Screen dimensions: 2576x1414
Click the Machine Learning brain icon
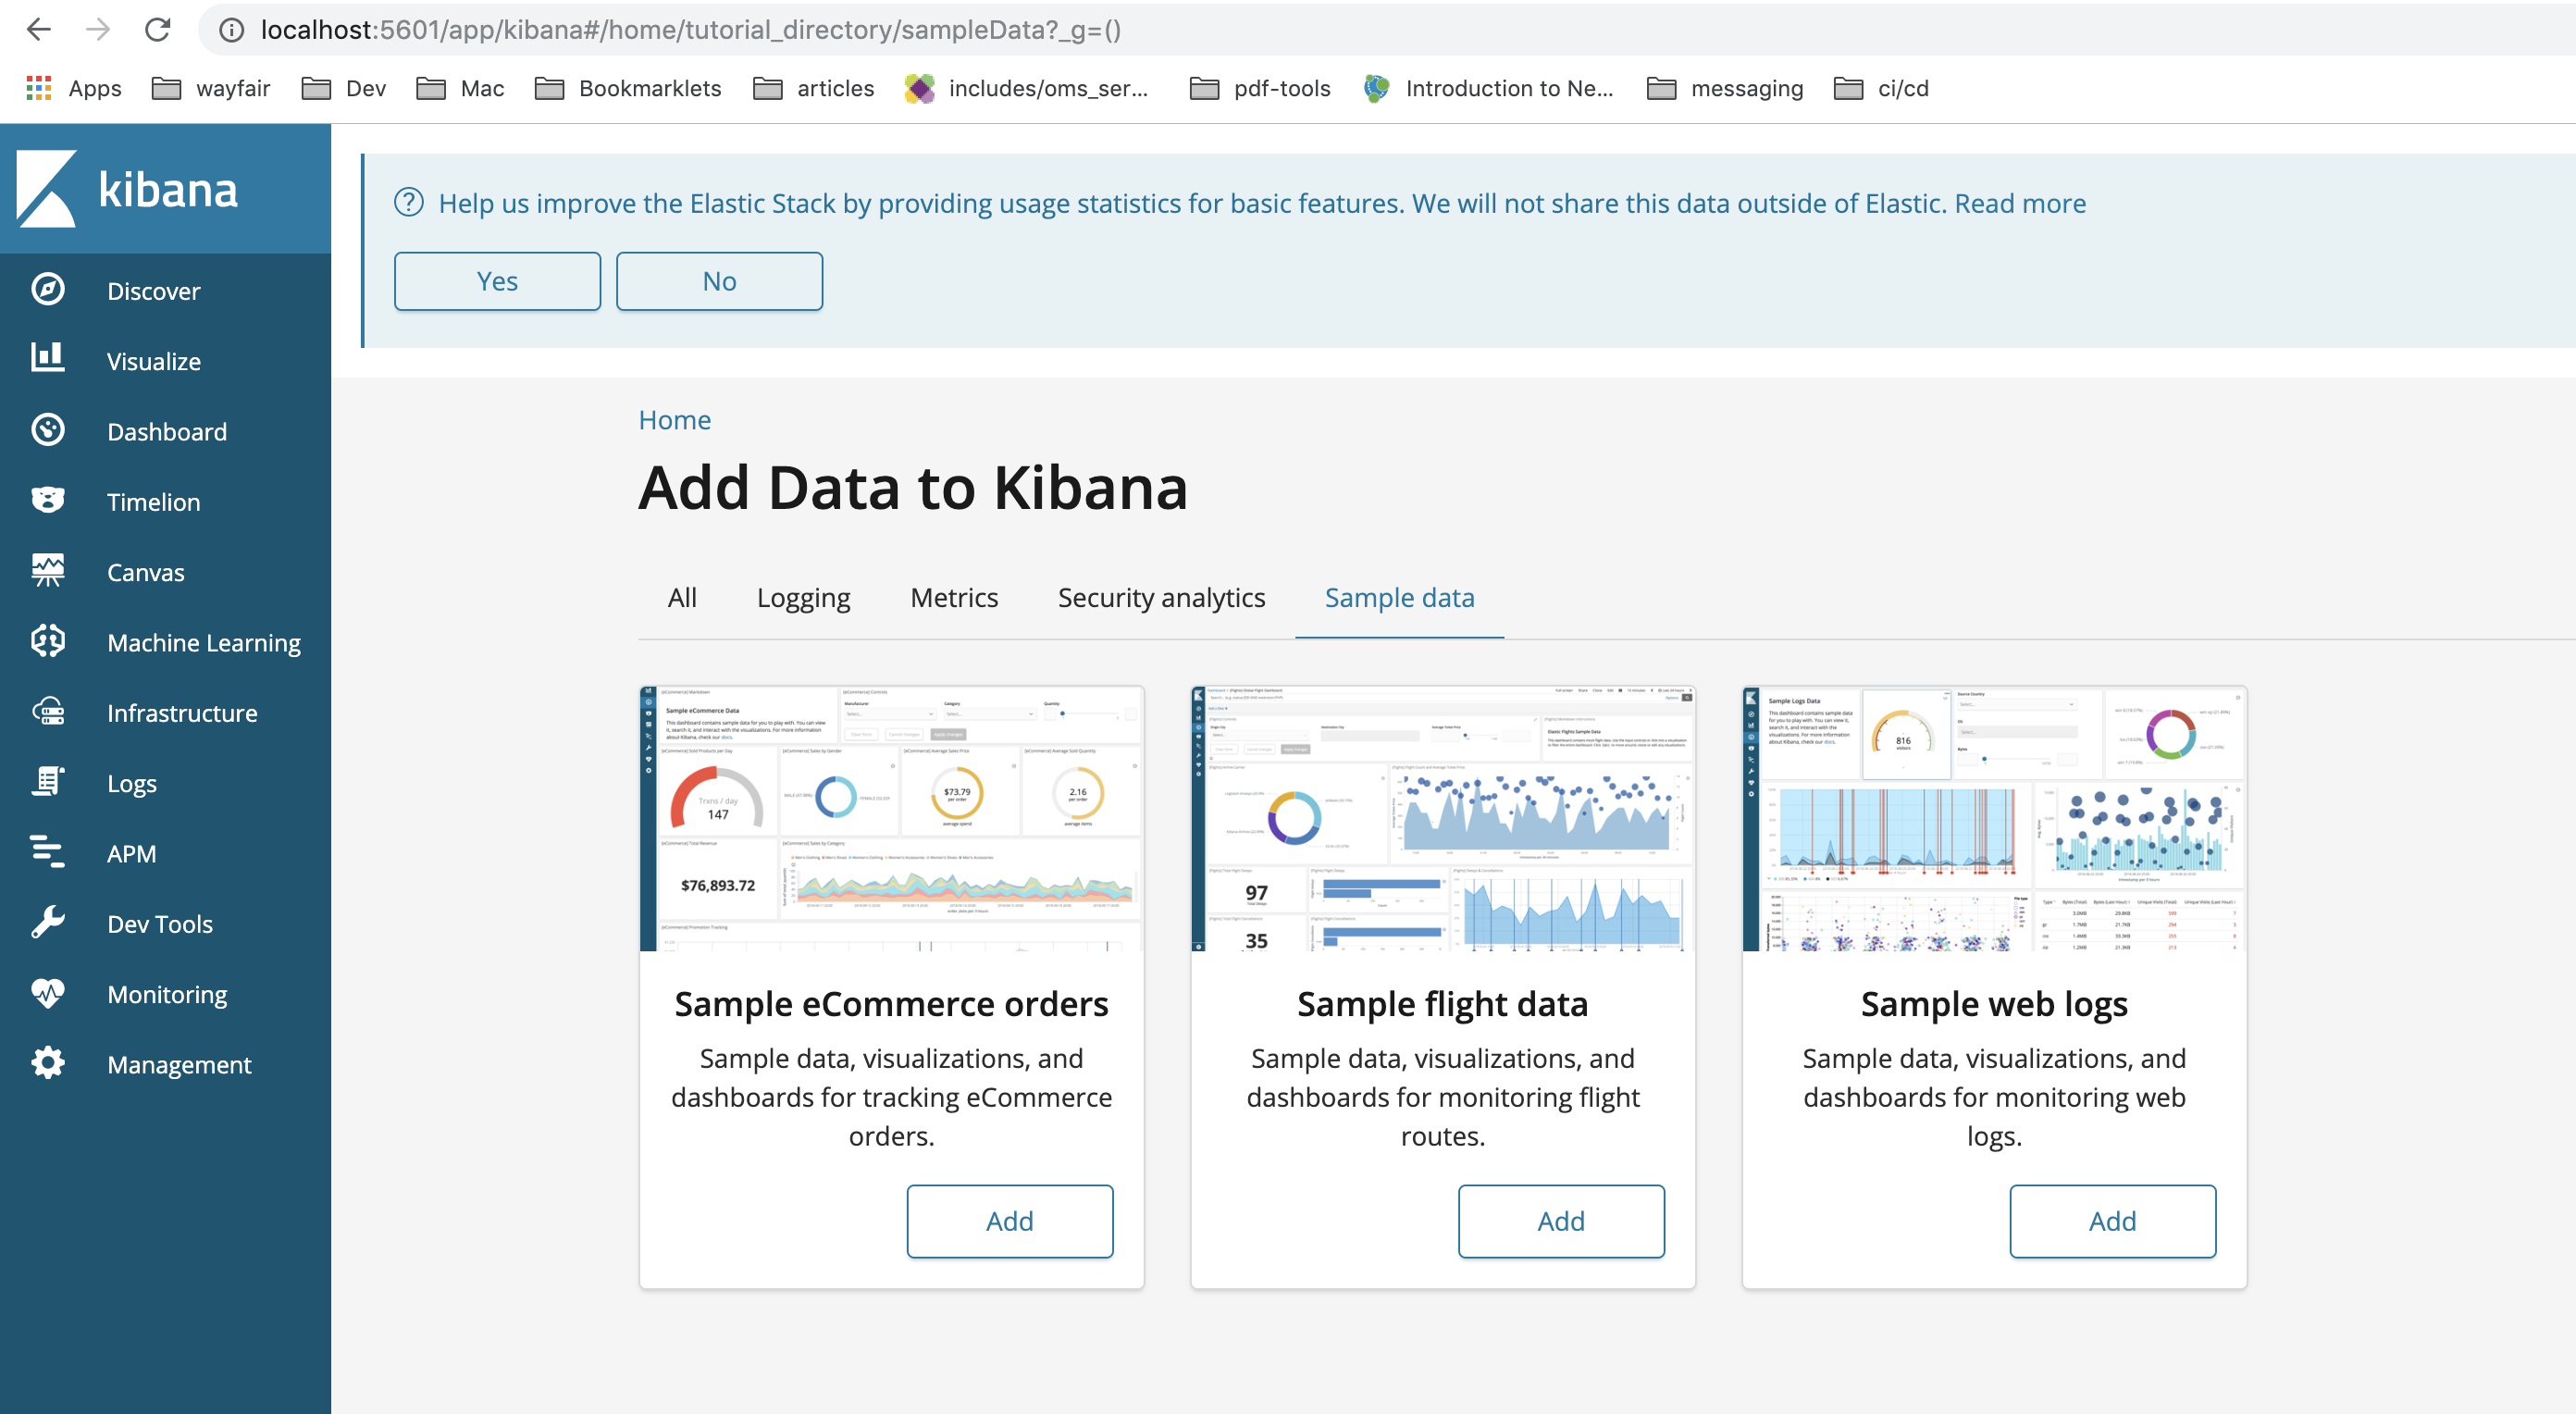point(47,641)
